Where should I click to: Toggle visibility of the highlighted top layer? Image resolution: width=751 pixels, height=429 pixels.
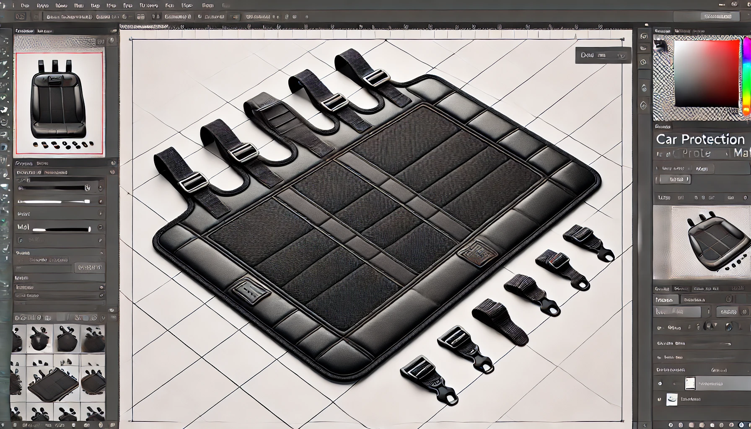click(660, 383)
